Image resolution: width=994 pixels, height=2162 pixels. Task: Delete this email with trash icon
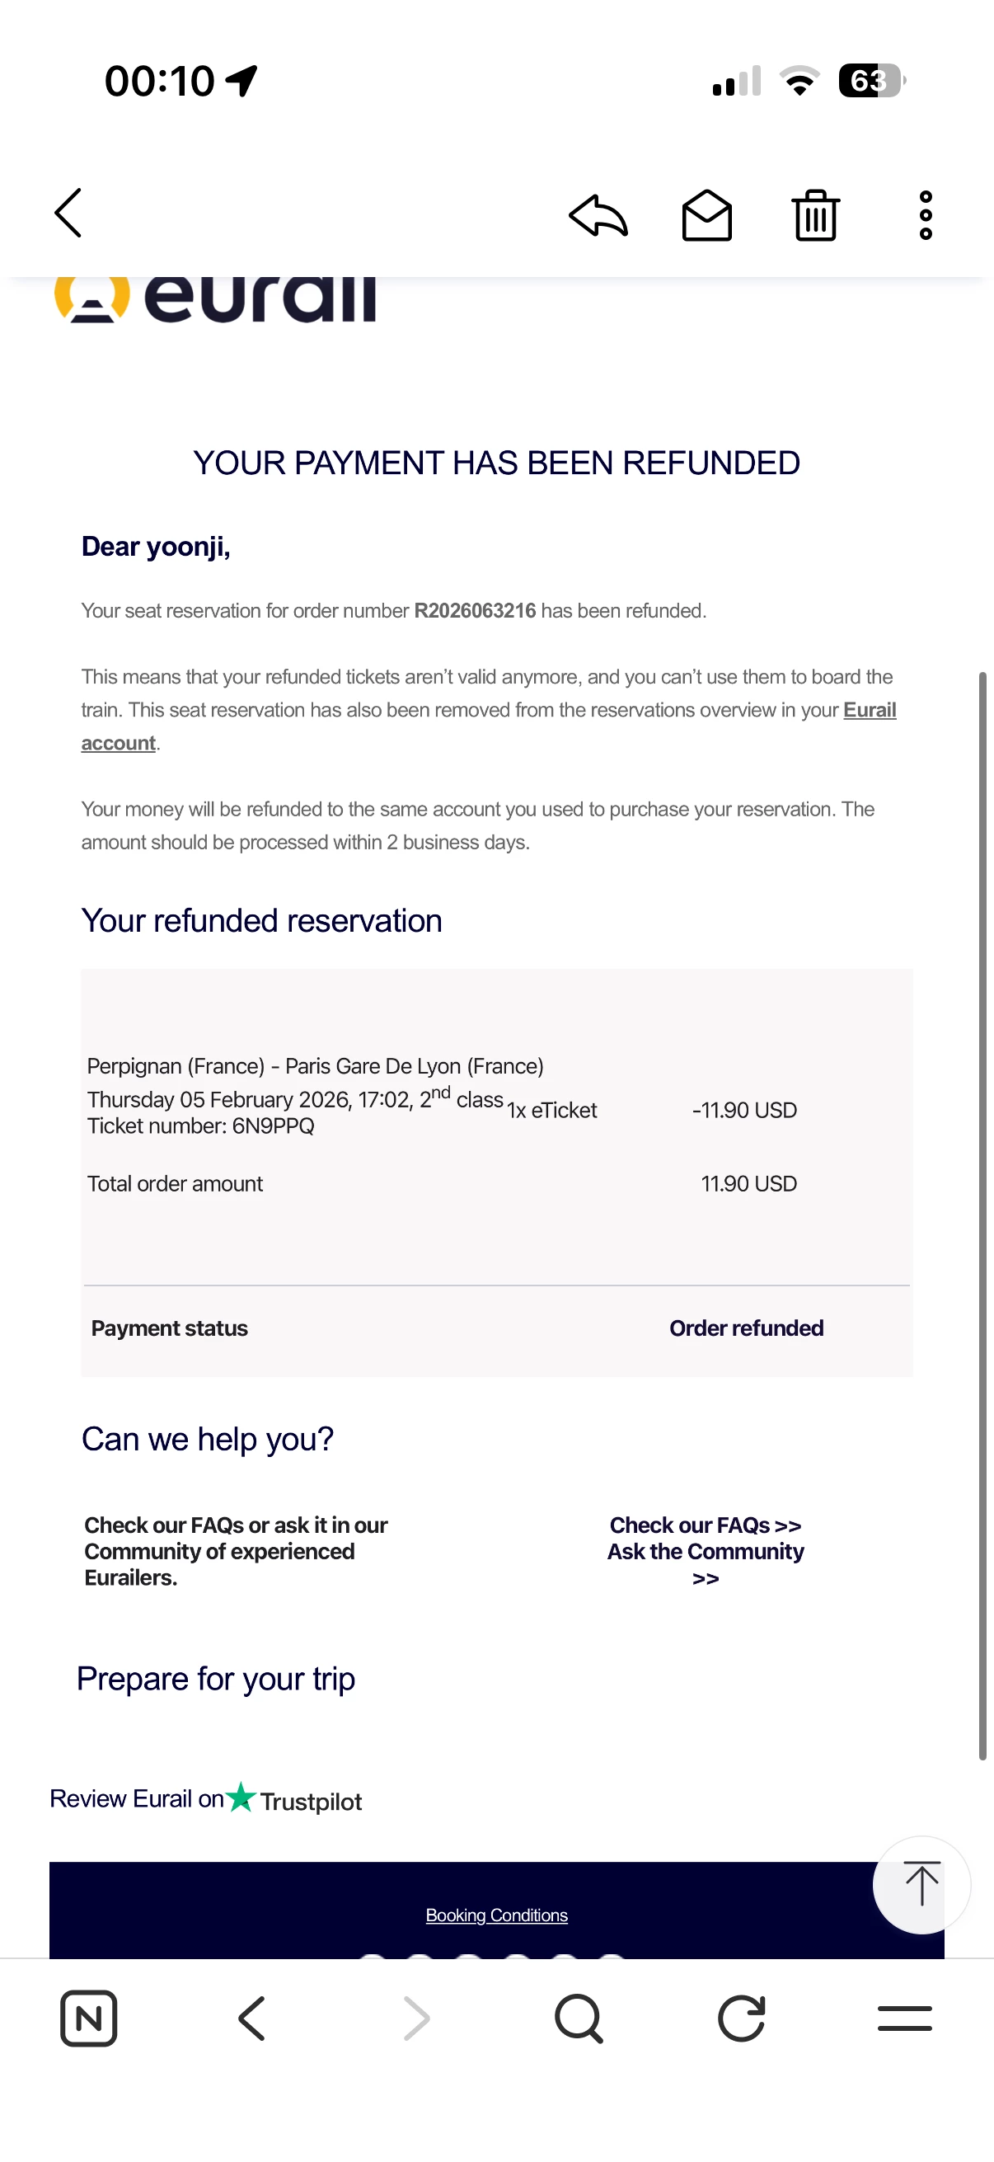815,216
